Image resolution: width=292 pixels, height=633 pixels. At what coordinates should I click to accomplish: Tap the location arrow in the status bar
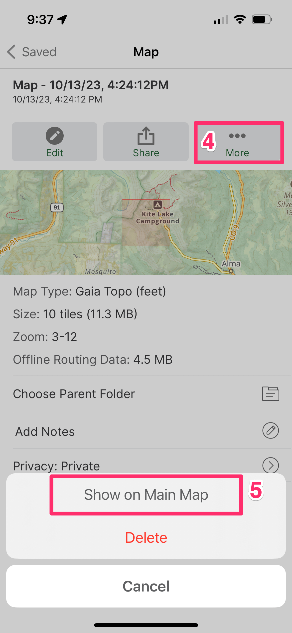pos(62,19)
